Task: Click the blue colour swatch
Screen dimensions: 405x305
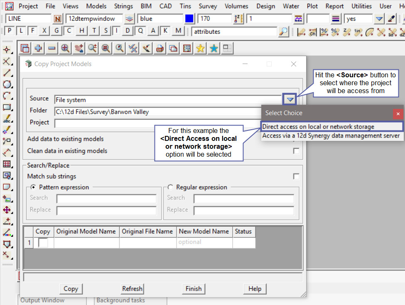Action: pos(189,19)
